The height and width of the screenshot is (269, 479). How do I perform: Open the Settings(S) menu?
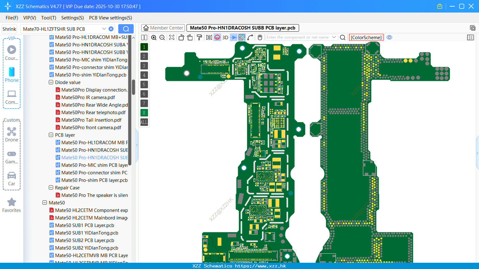pos(73,18)
